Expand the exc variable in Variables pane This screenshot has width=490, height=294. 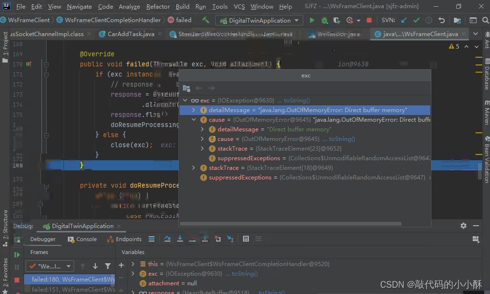tap(133, 274)
